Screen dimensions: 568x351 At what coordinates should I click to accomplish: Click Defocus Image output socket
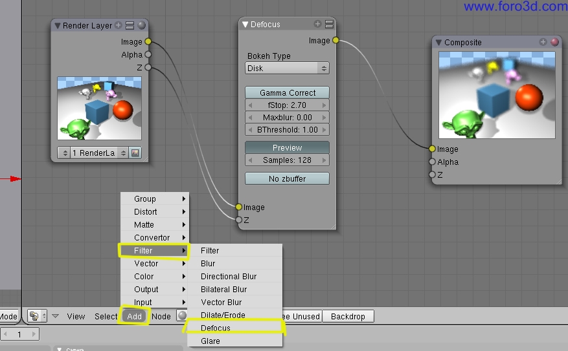point(335,40)
